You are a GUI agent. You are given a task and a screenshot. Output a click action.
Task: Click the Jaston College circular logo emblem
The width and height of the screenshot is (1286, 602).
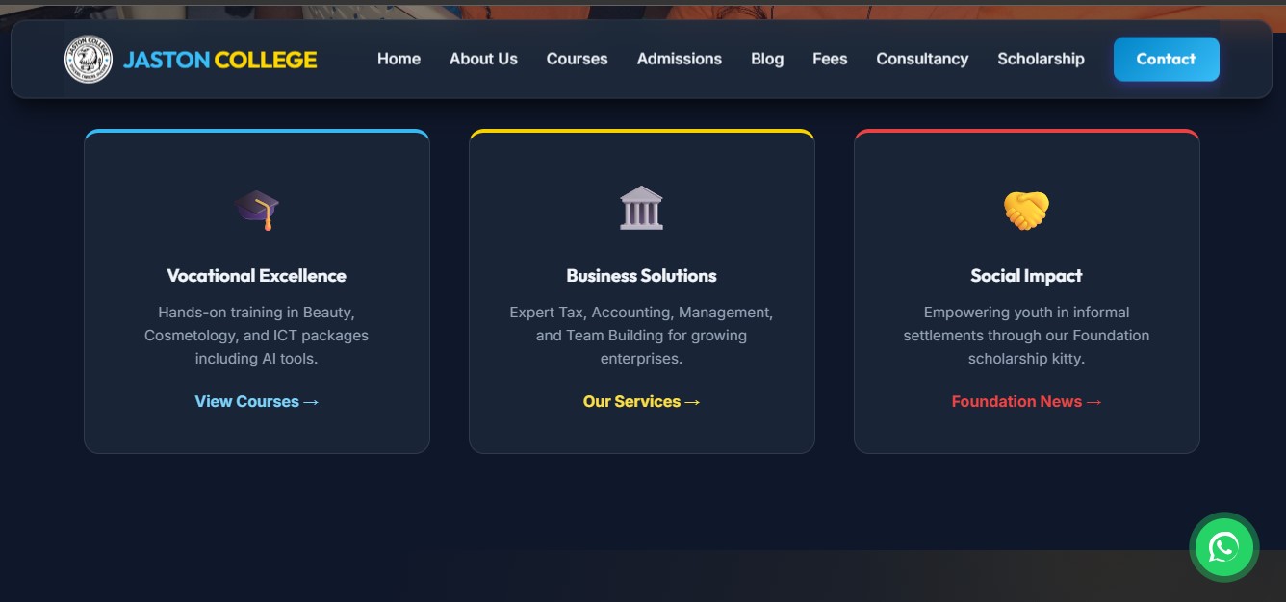tap(89, 60)
